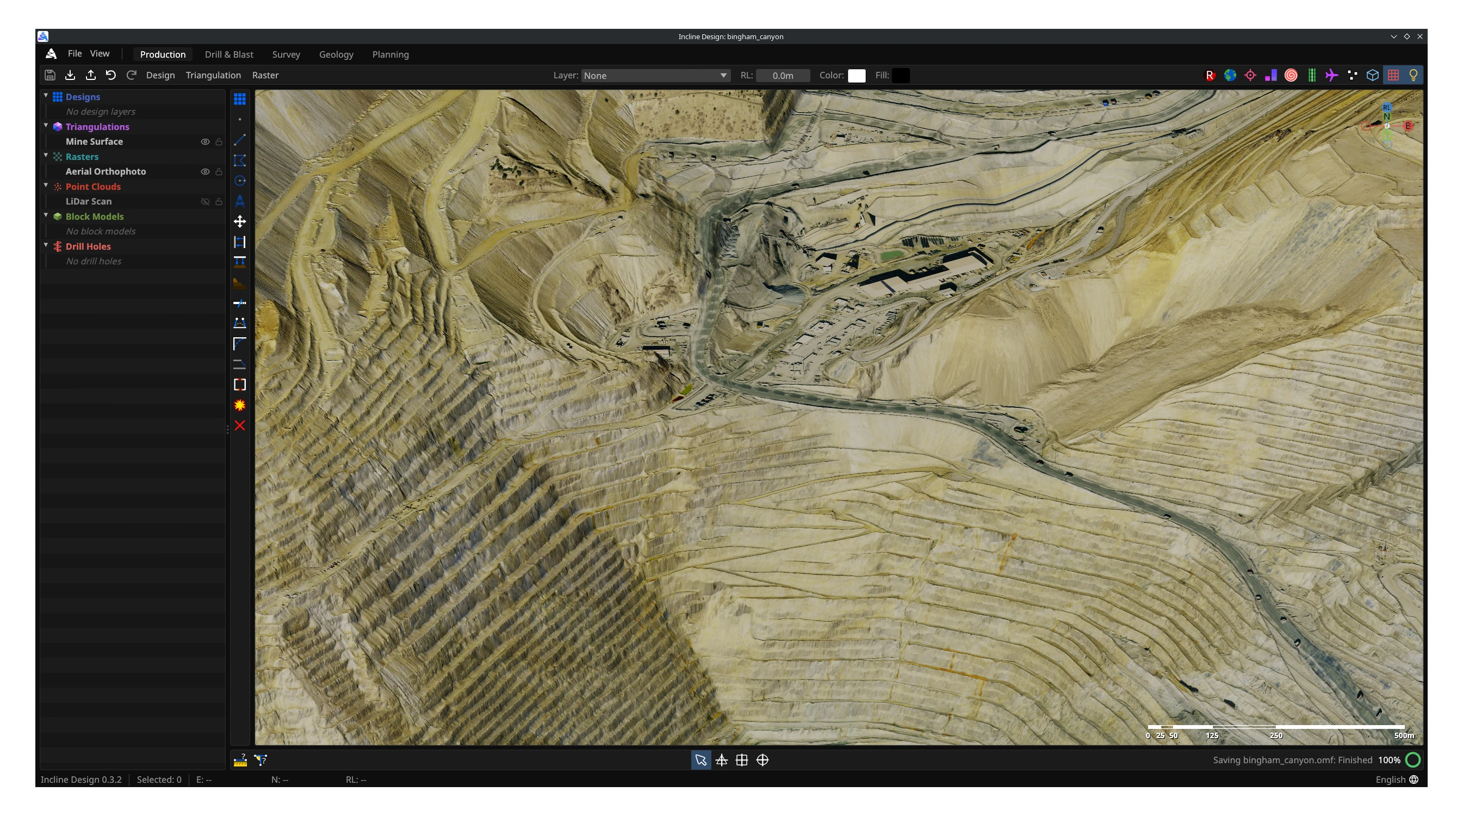Click the globe earth icon
Screen dimensions: 1463x829
click(1230, 75)
